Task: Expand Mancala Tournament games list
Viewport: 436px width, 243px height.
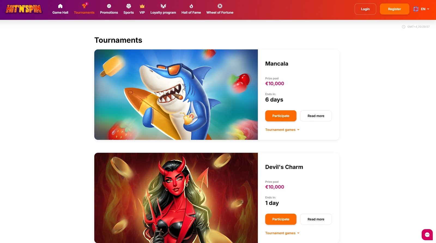Action: click(282, 130)
